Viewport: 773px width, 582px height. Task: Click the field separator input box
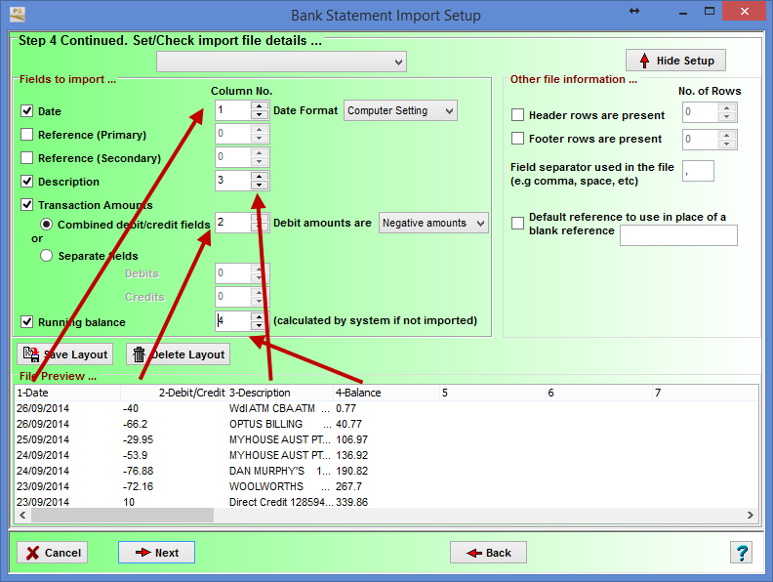point(698,171)
